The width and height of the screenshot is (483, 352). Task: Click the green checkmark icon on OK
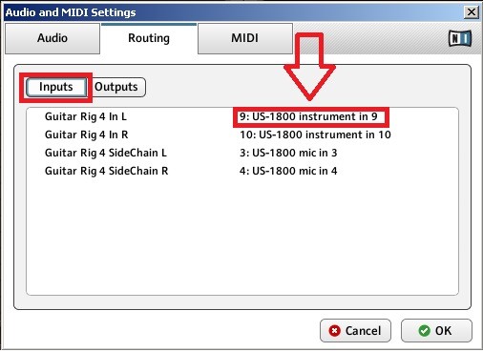click(x=424, y=331)
